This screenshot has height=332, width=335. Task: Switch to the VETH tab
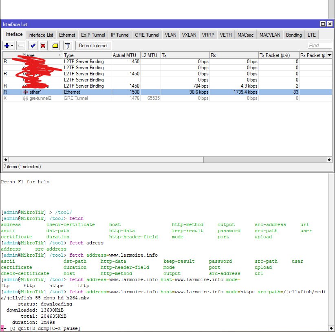(226, 35)
